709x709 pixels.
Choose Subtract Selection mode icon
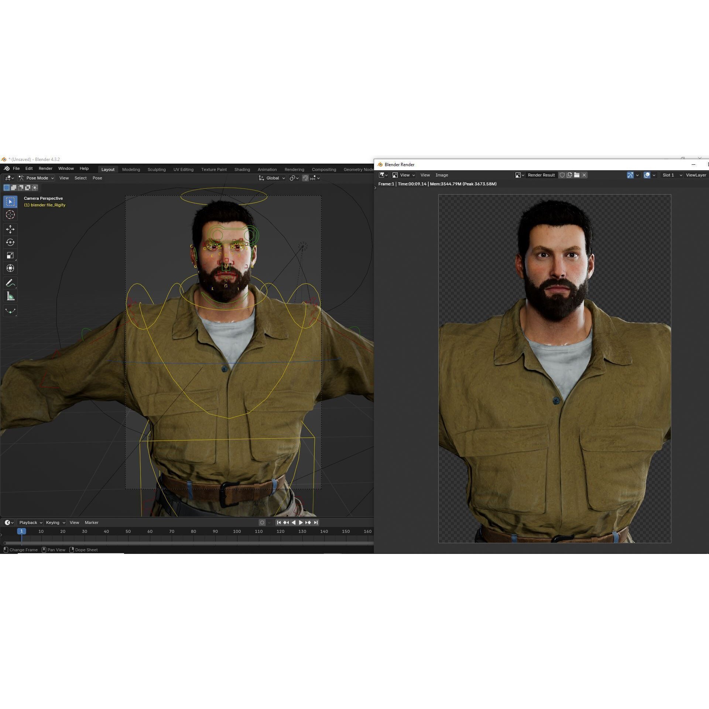(21, 188)
